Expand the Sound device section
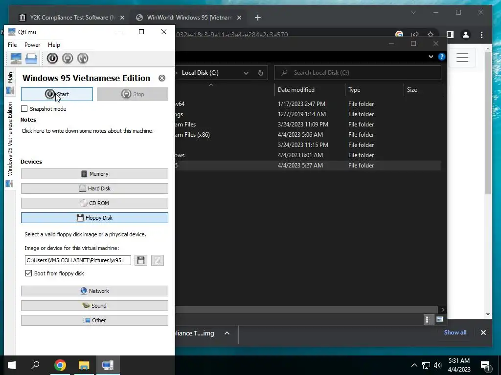Screen dimensions: 501x375 [94, 306]
